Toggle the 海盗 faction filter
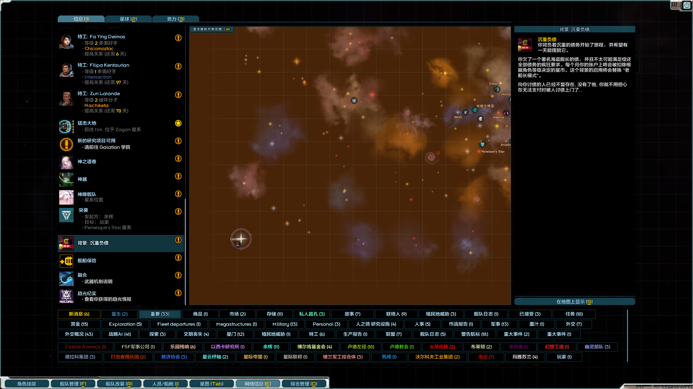 pos(485,357)
